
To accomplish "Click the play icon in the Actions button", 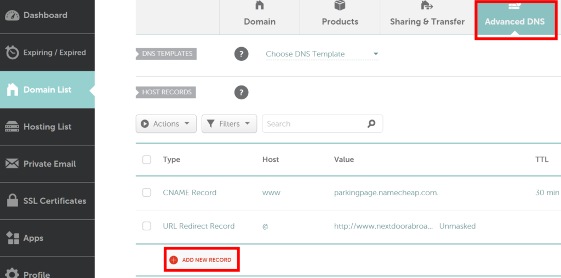I will pyautogui.click(x=145, y=123).
